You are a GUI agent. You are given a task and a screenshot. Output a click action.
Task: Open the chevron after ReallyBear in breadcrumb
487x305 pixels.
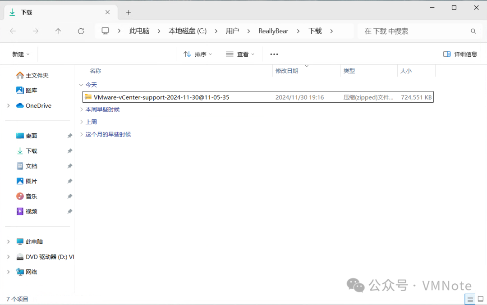point(298,31)
